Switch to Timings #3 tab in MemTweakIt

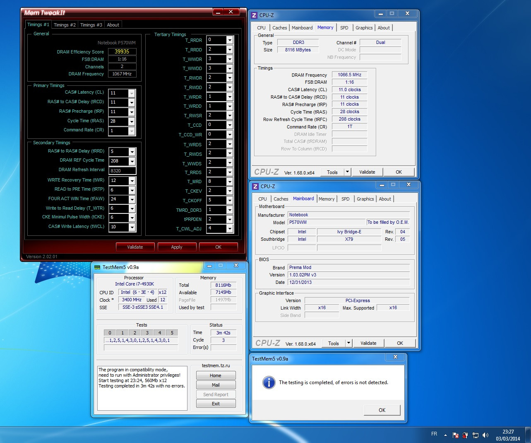[x=91, y=25]
